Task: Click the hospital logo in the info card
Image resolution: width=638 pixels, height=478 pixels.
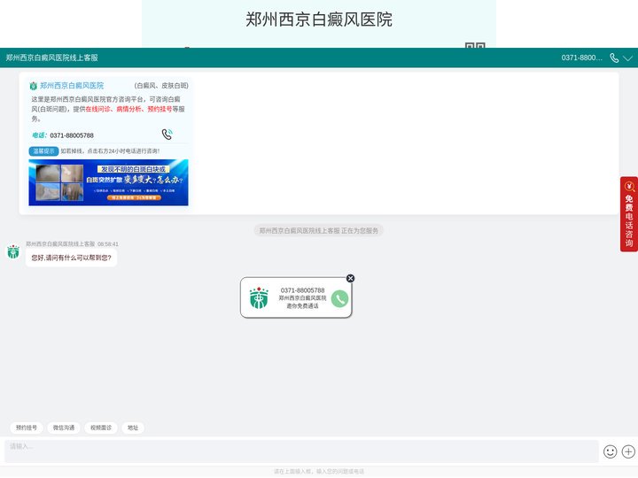Action: tap(34, 86)
